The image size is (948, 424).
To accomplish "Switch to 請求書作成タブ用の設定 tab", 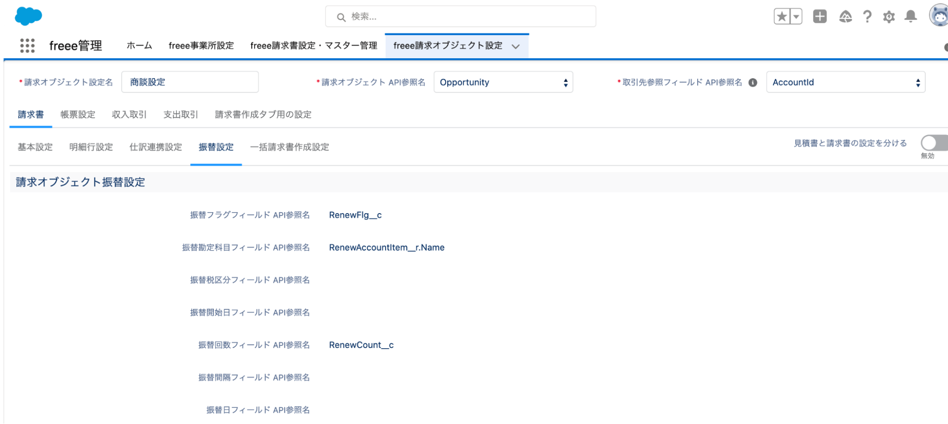I will [x=263, y=114].
